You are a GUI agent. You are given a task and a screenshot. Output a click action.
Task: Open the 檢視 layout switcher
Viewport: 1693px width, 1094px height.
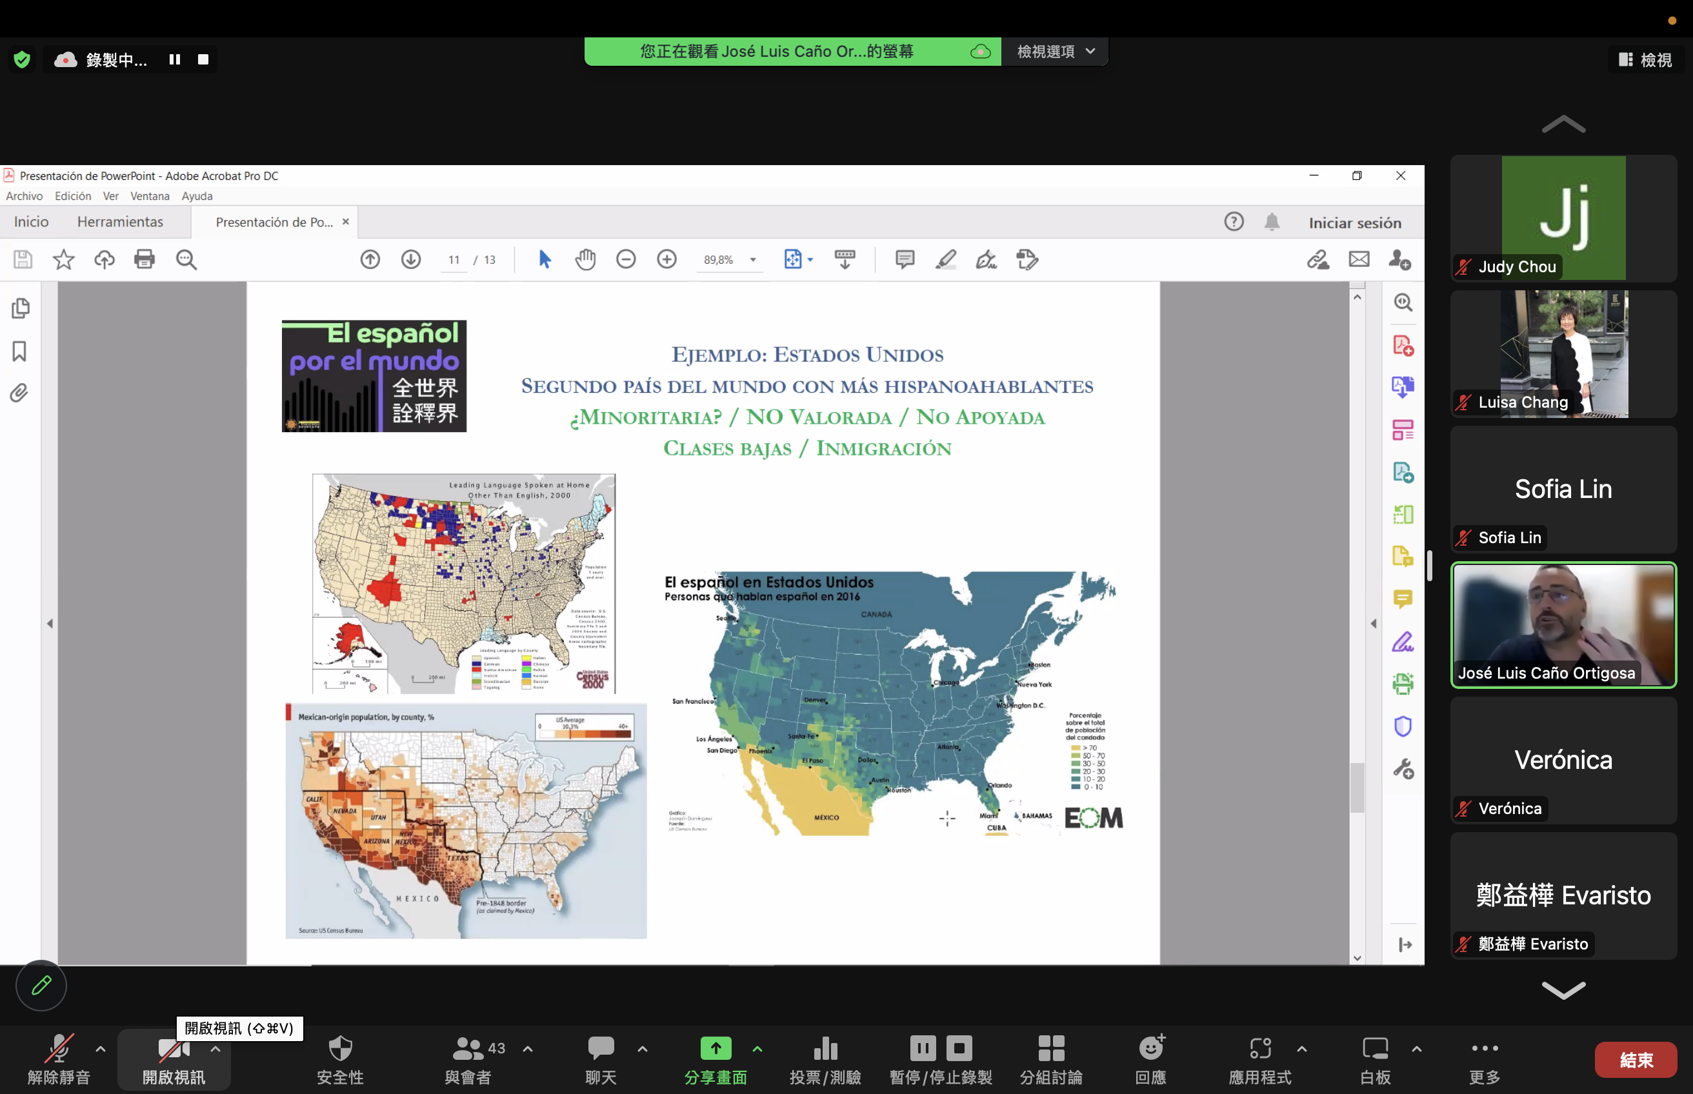(x=1645, y=60)
